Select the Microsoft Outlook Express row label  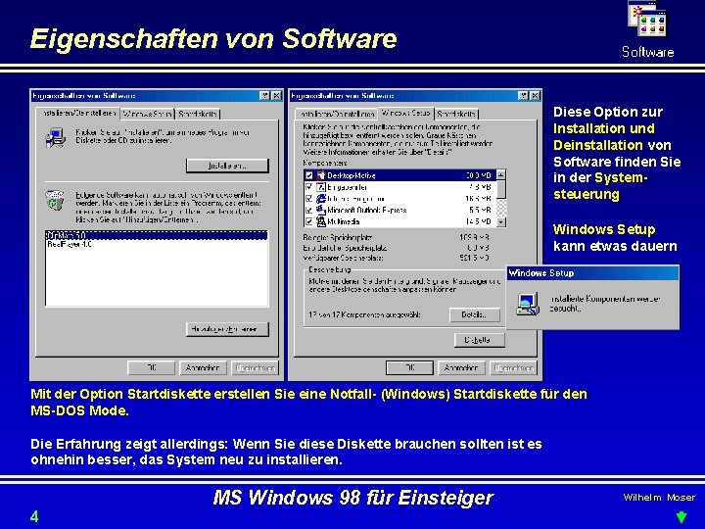pos(367,210)
